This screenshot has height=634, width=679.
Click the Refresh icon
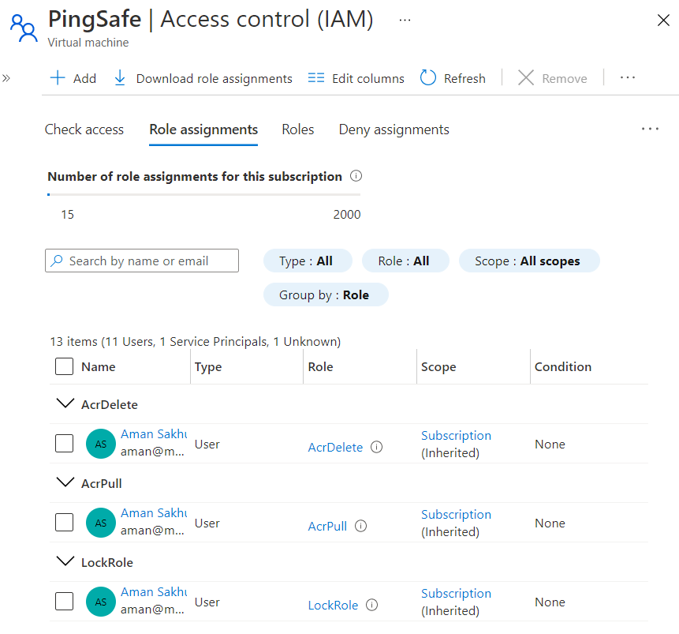pyautogui.click(x=428, y=78)
